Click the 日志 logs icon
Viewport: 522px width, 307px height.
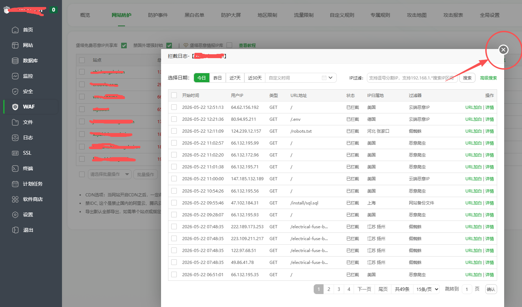point(15,138)
